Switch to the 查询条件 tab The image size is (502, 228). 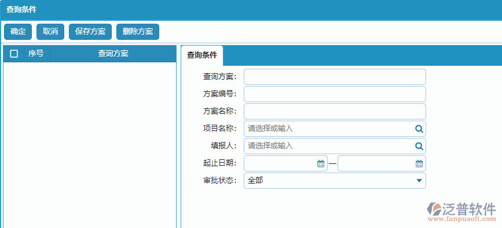[x=202, y=55]
